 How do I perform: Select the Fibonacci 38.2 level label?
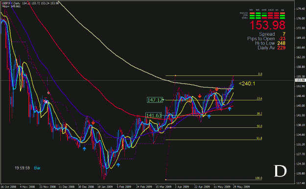point(259,114)
